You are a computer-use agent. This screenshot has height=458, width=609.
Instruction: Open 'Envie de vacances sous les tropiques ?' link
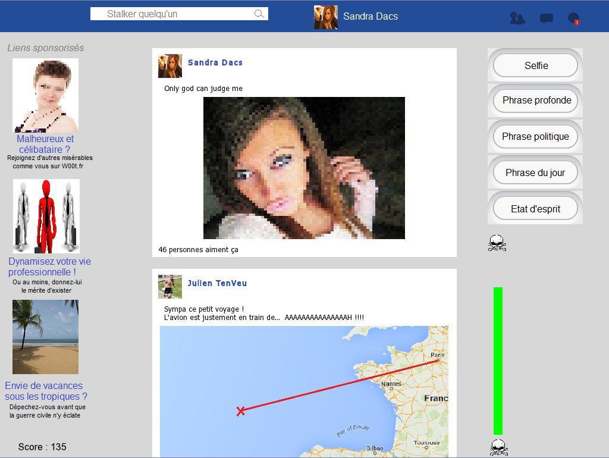(46, 391)
